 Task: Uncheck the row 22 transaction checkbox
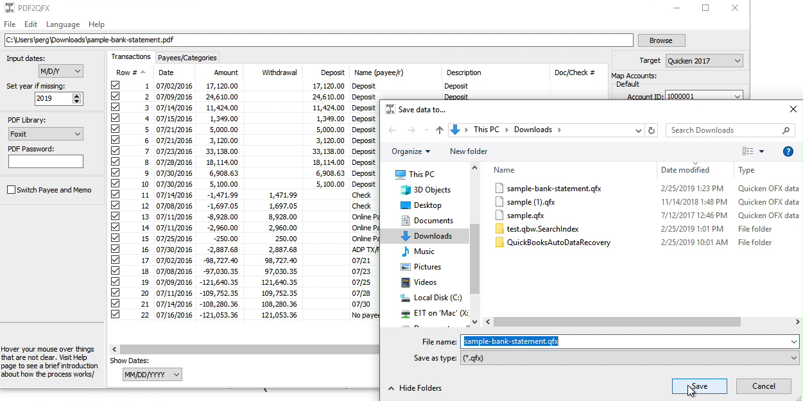(x=116, y=314)
